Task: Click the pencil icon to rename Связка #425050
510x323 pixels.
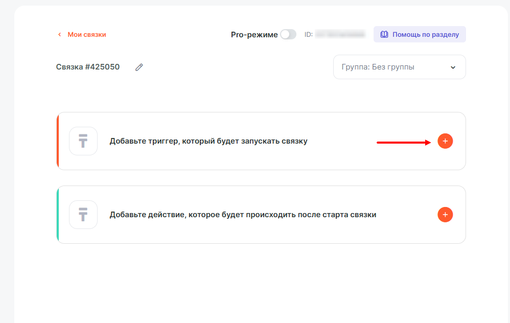Action: [139, 67]
